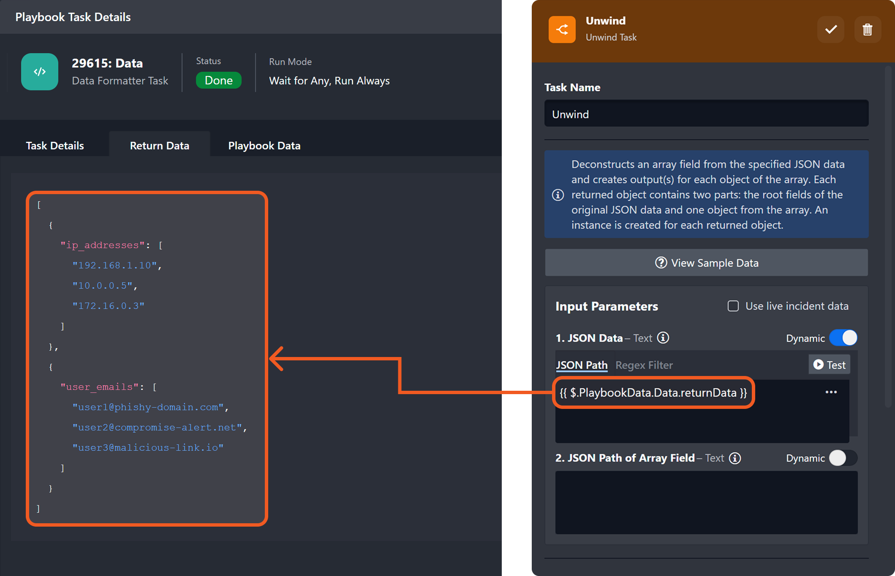Enable Use live incident data checkbox
Image resolution: width=895 pixels, height=576 pixels.
tap(733, 306)
